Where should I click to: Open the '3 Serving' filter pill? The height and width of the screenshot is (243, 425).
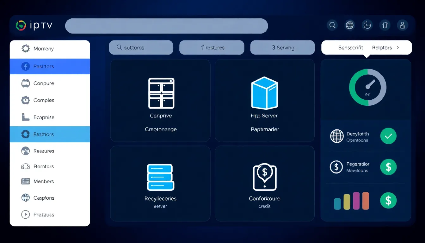coord(282,47)
